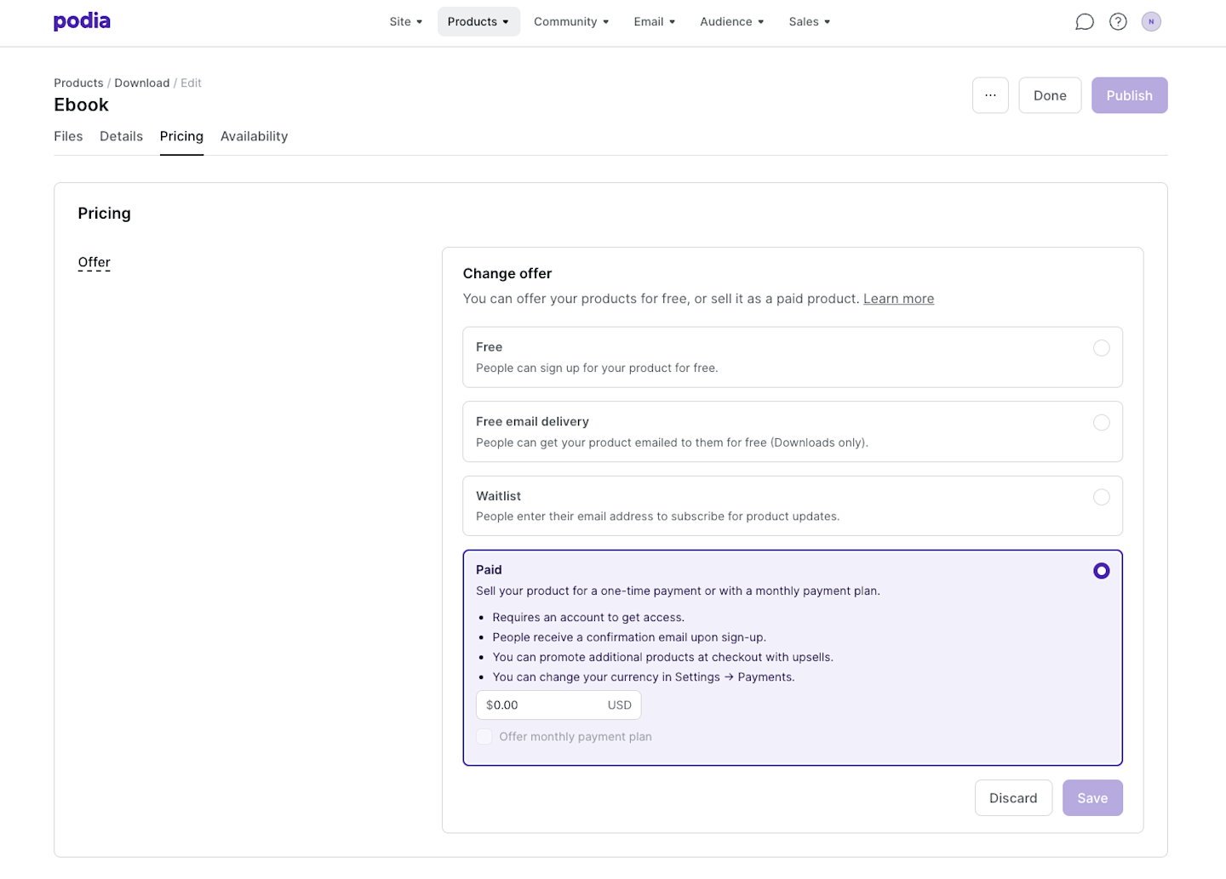Enable Offer monthly payment plan checkbox
Screen dimensions: 1226x879
(x=484, y=737)
